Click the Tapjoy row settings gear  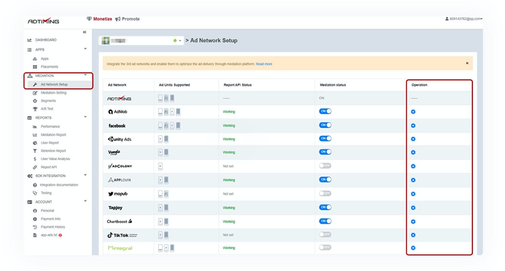413,207
